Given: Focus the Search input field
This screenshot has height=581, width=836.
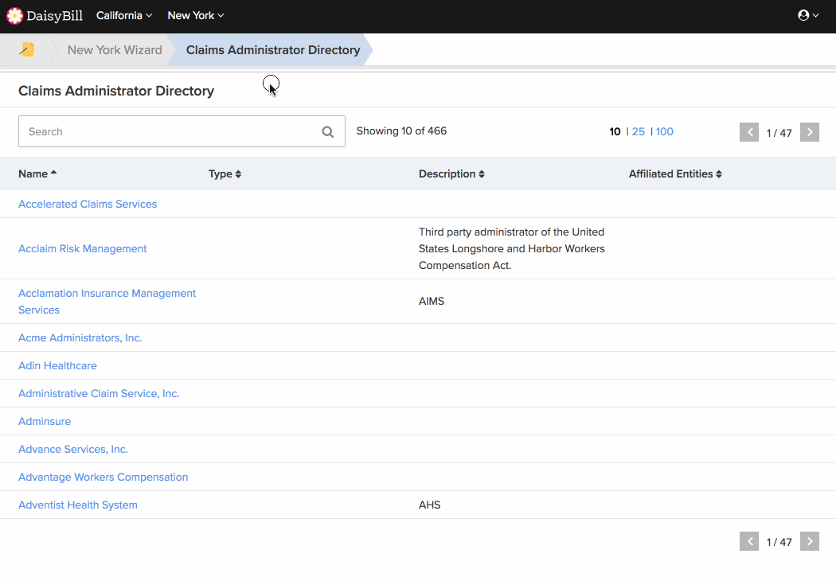Looking at the screenshot, I should 182,131.
